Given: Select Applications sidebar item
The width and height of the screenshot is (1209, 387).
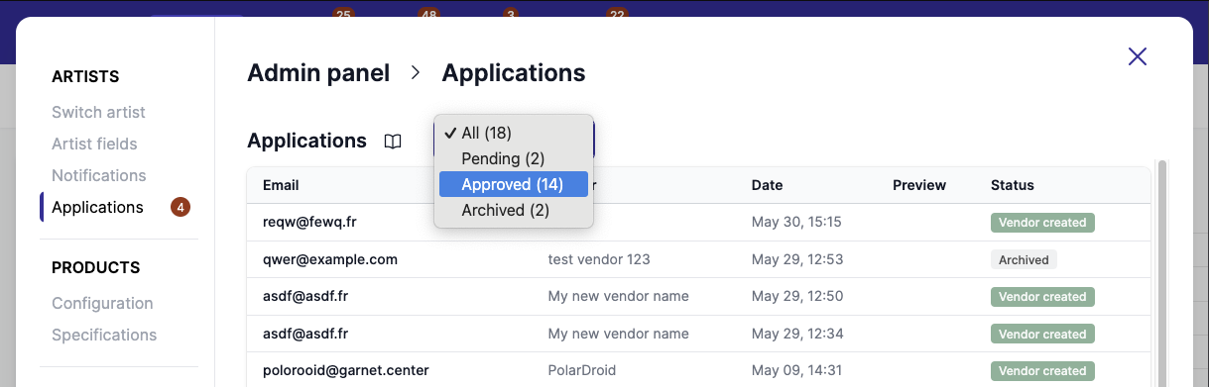Looking at the screenshot, I should [x=97, y=207].
